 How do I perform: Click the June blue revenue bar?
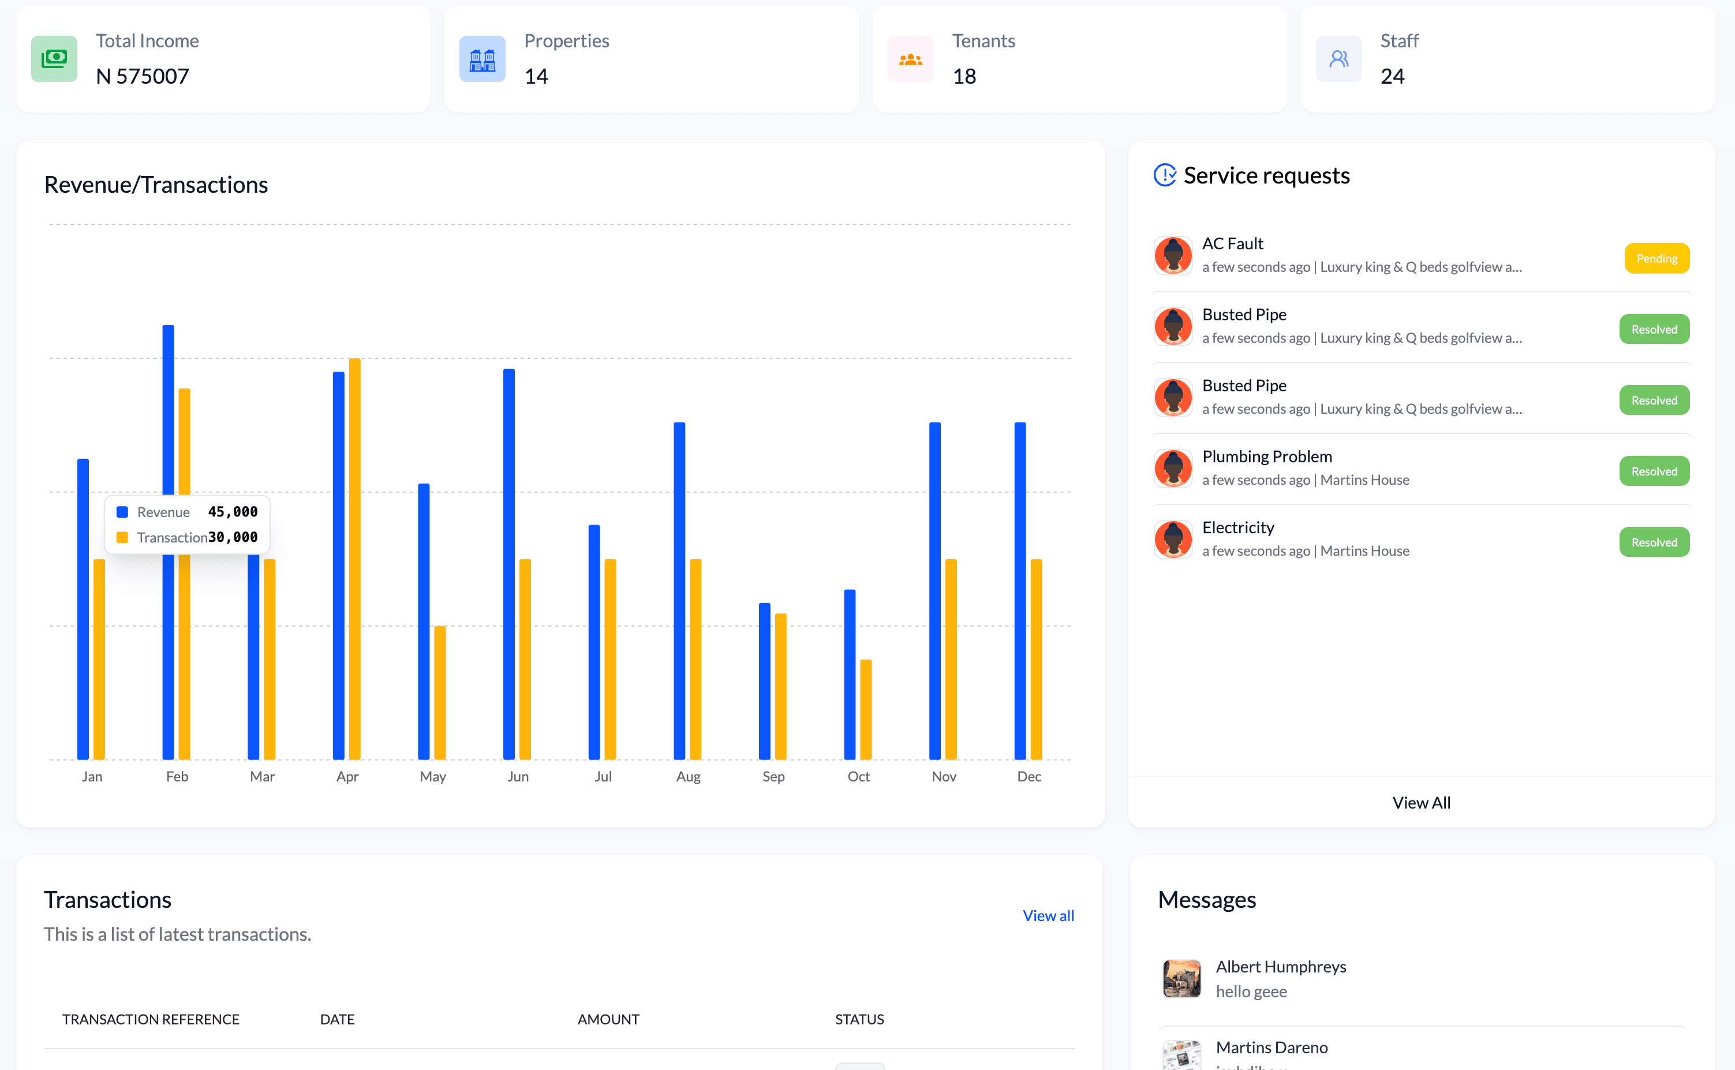[508, 564]
